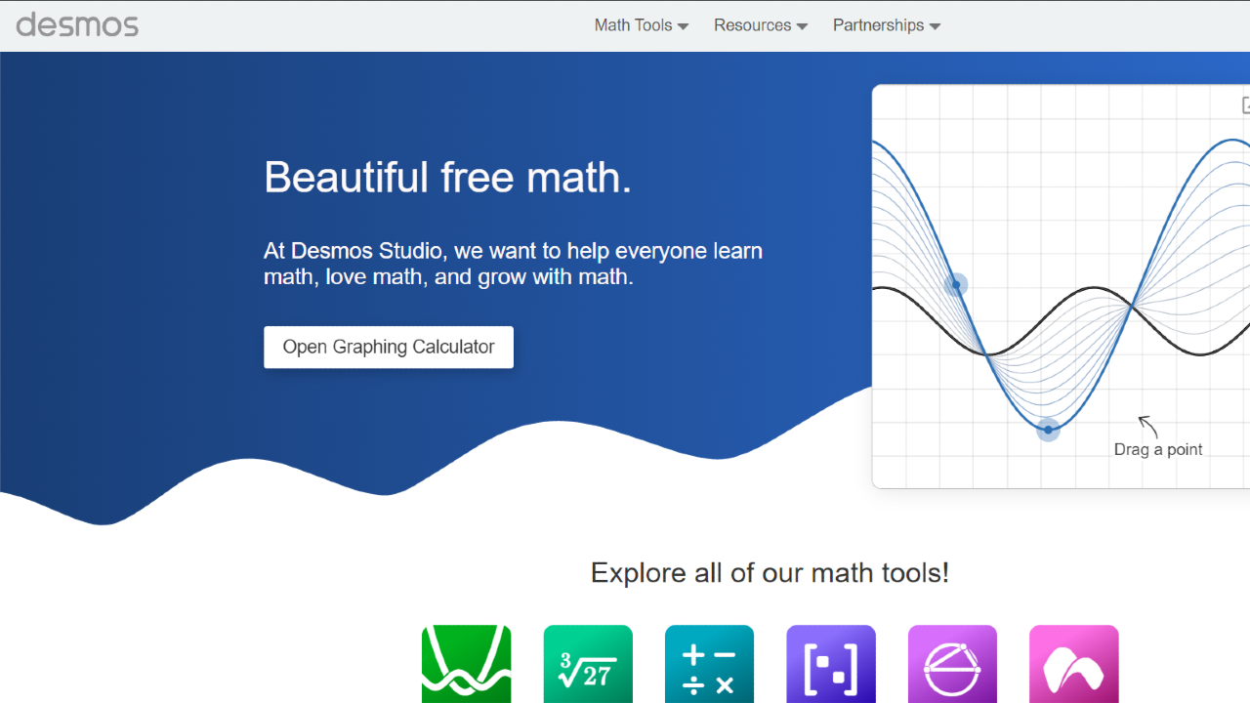
Task: Open the Scientific Calculator cube root icon
Action: pyautogui.click(x=588, y=664)
